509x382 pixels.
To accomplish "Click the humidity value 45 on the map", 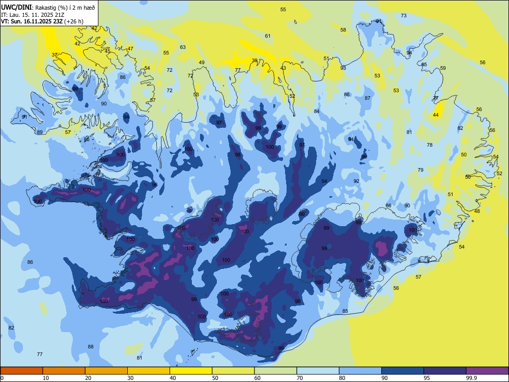I will [107, 51].
